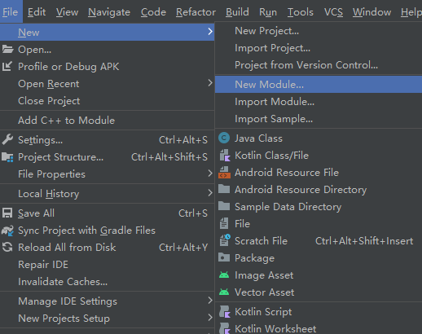
Task: Click the Gradle elephant sync icon
Action: click(x=7, y=231)
